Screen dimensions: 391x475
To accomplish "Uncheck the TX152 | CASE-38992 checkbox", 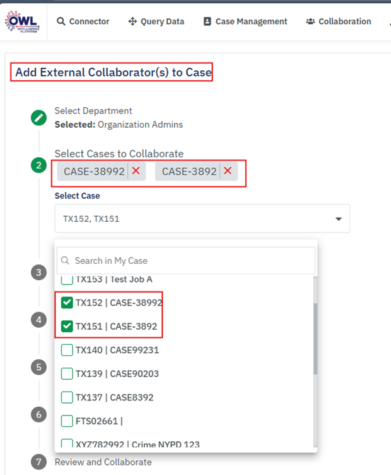I will [67, 303].
